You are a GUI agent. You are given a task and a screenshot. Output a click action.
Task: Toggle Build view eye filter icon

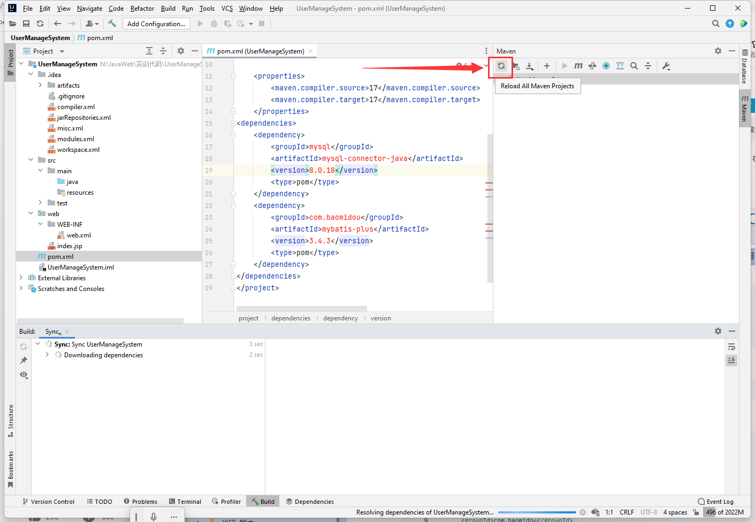[24, 375]
